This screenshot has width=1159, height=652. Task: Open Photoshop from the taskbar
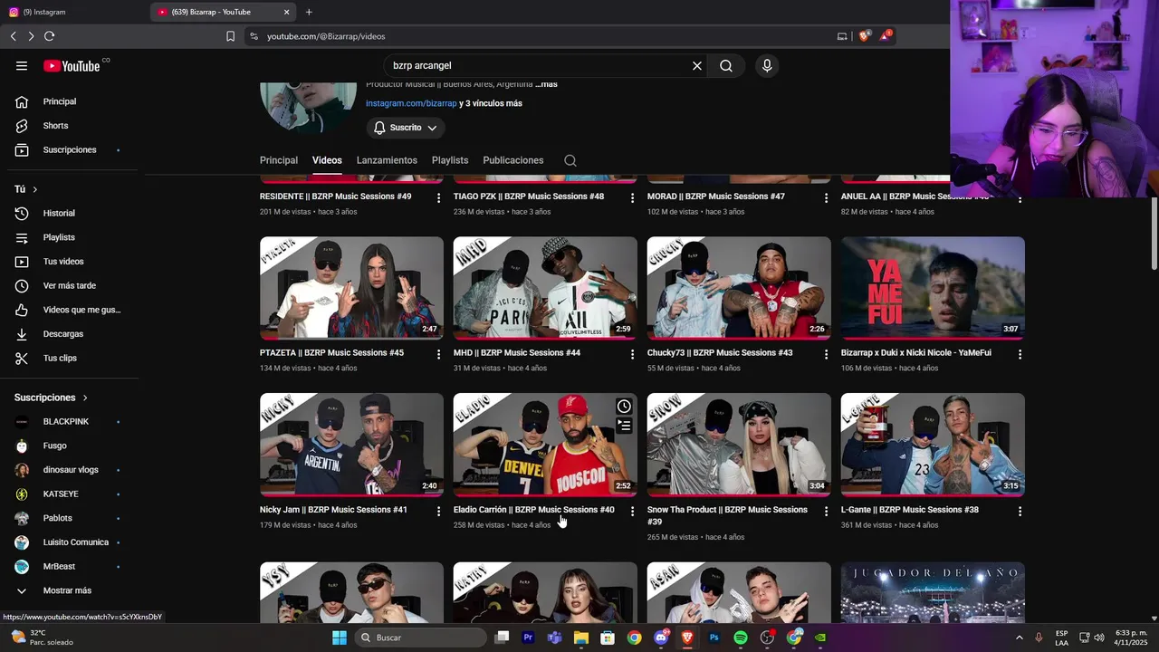coord(714,638)
